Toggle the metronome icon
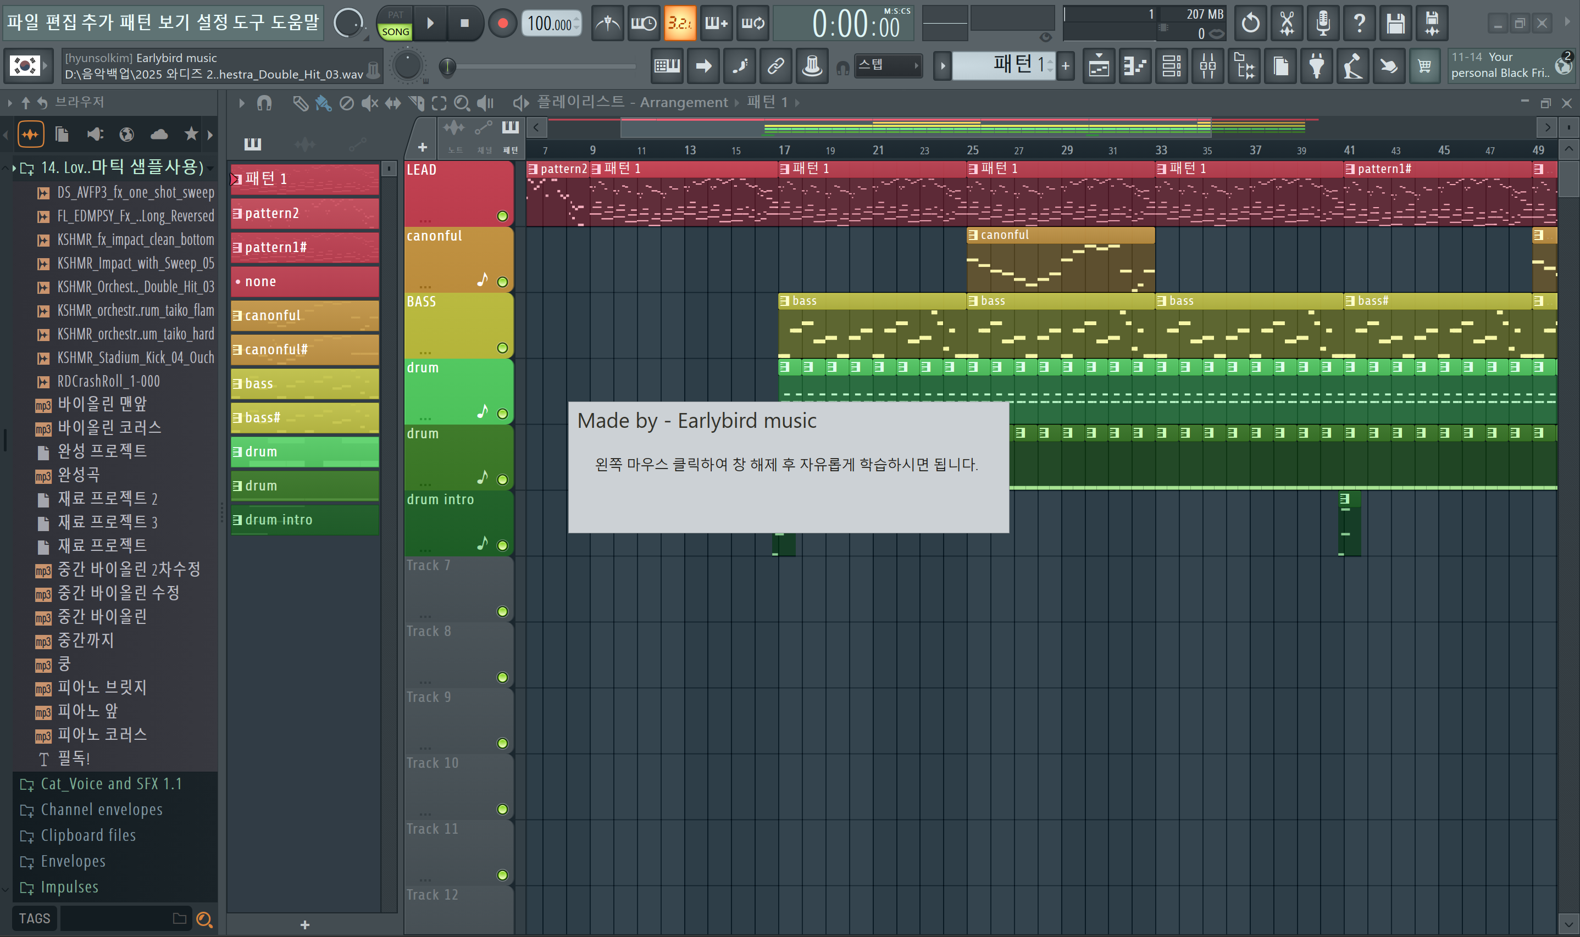1580x937 pixels. [608, 24]
